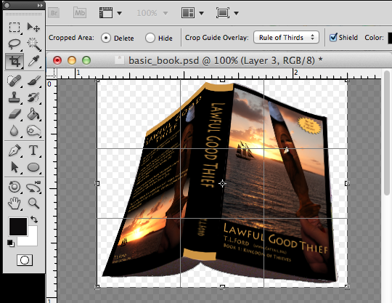Swap foreground and background colors
The image size is (392, 303).
34,219
